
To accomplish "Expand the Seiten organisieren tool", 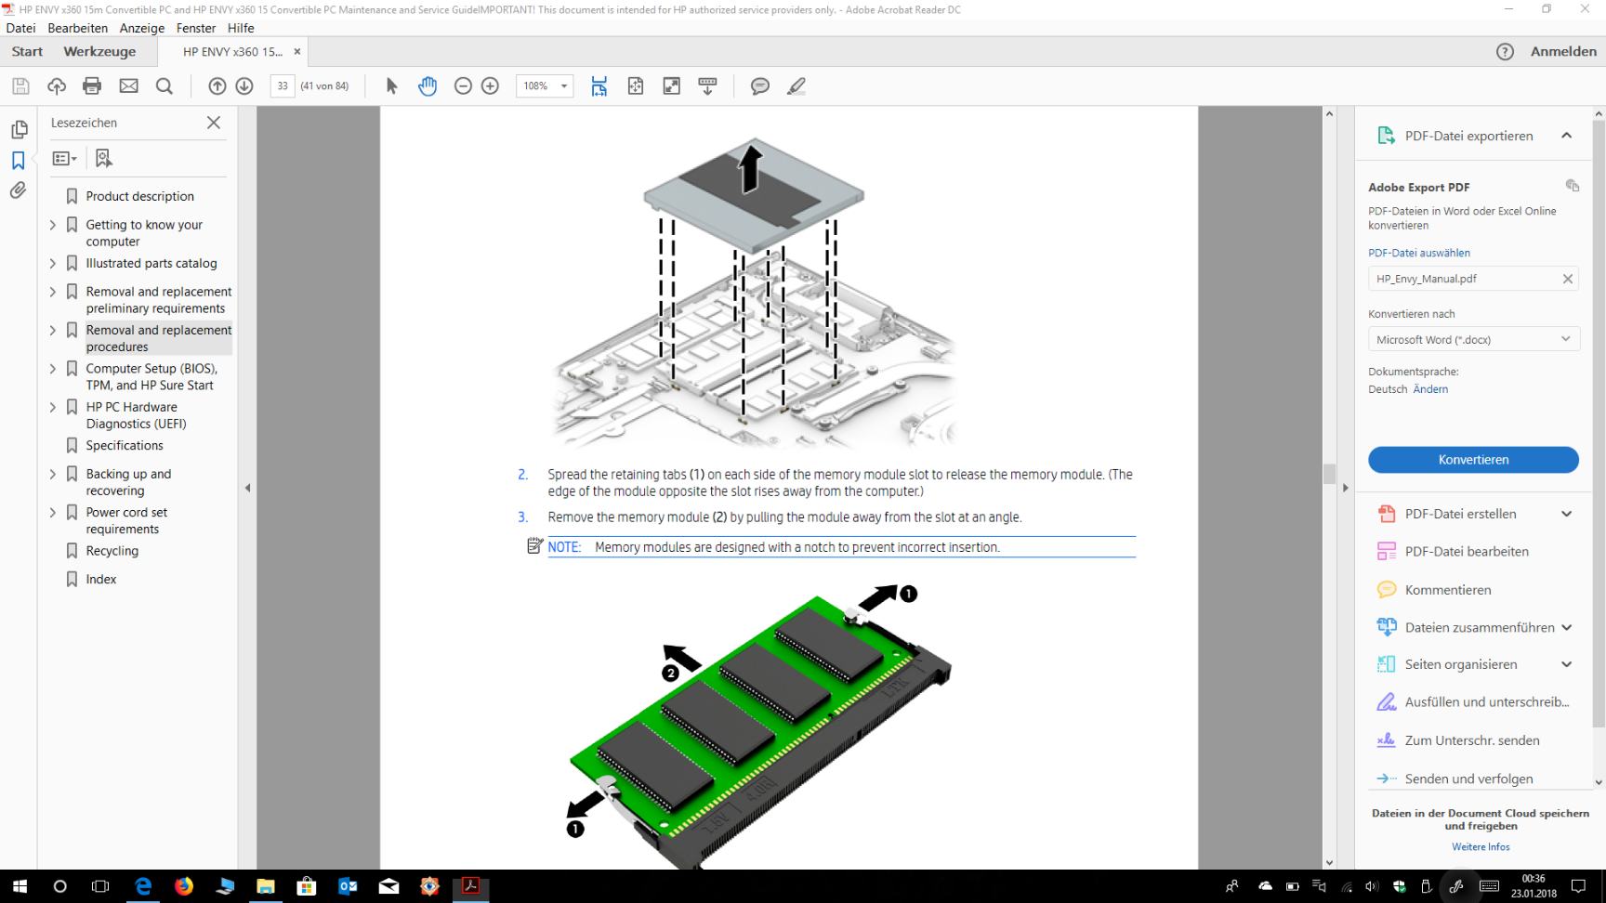I will (1566, 664).
